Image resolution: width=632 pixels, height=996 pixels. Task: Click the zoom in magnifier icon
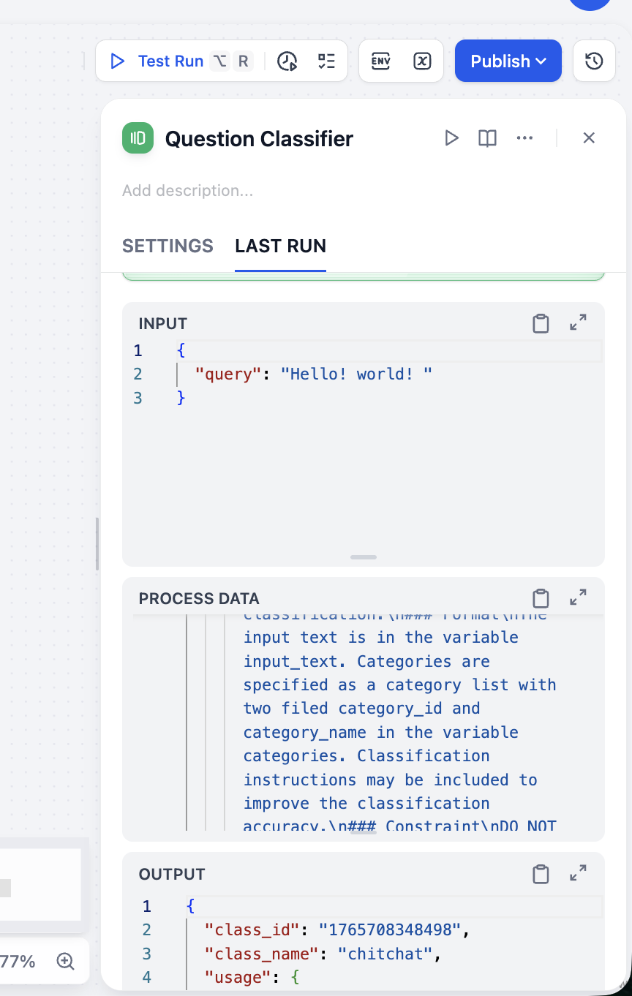[x=65, y=961]
